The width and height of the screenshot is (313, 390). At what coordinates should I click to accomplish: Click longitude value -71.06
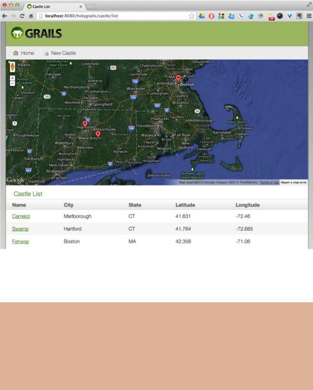(243, 241)
